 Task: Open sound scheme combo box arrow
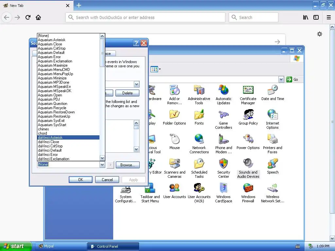(136, 84)
